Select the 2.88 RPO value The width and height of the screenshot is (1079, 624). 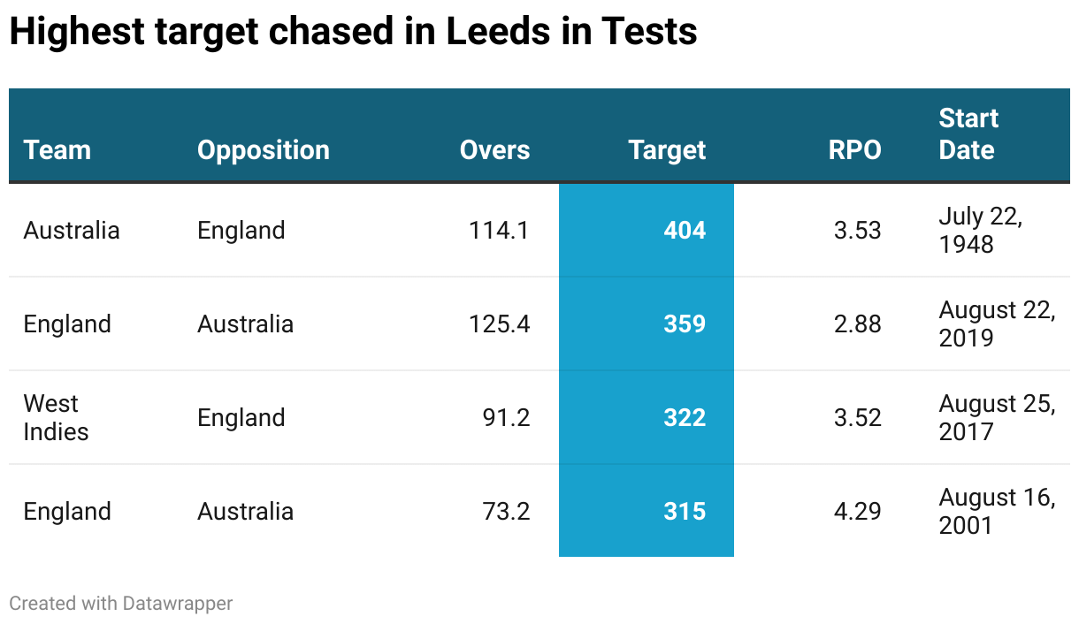(858, 324)
